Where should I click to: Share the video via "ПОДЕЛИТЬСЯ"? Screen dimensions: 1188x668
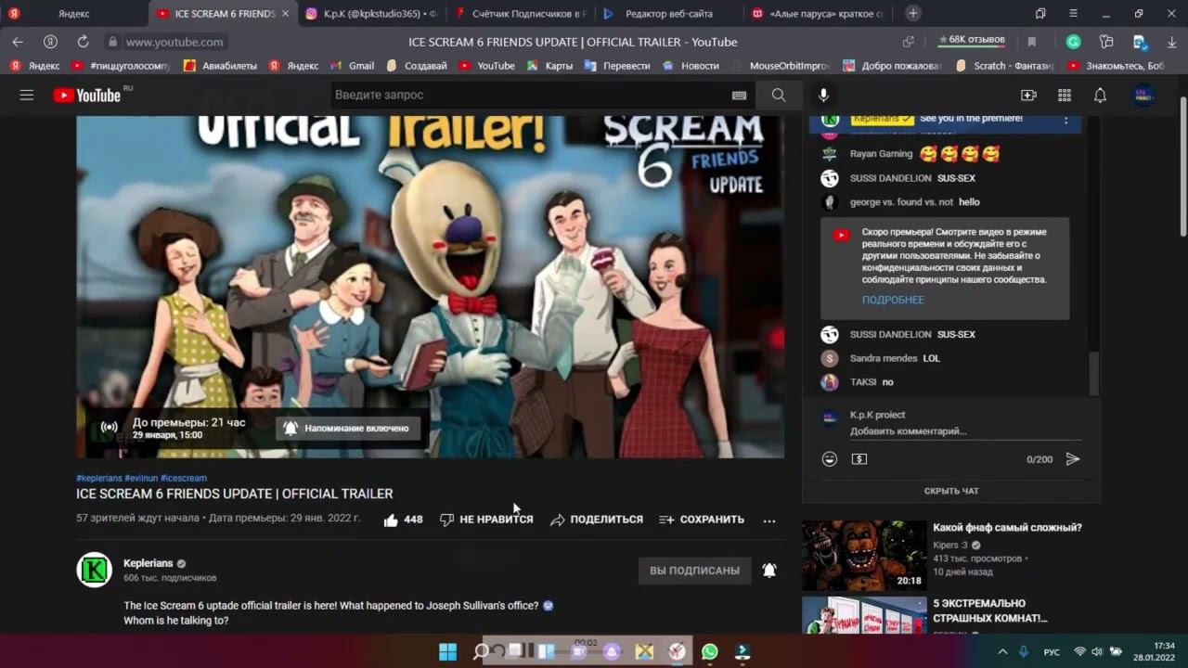click(x=596, y=520)
